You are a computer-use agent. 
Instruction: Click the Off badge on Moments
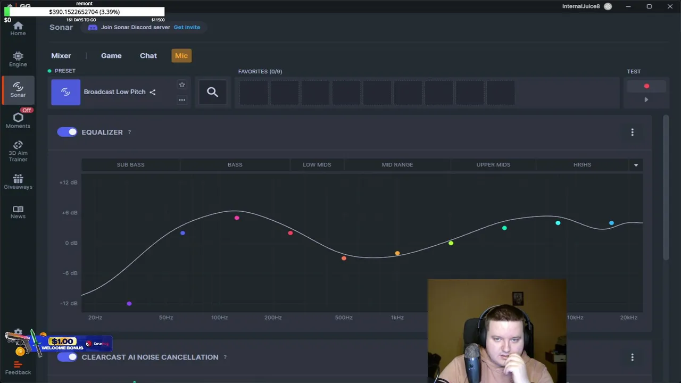pyautogui.click(x=27, y=110)
